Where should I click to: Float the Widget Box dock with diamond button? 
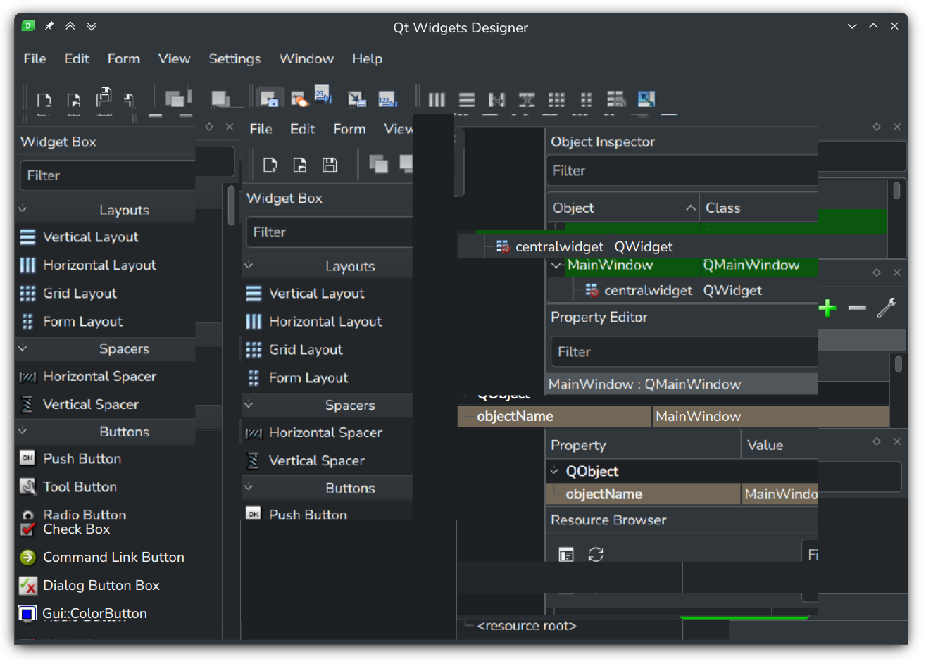click(209, 127)
